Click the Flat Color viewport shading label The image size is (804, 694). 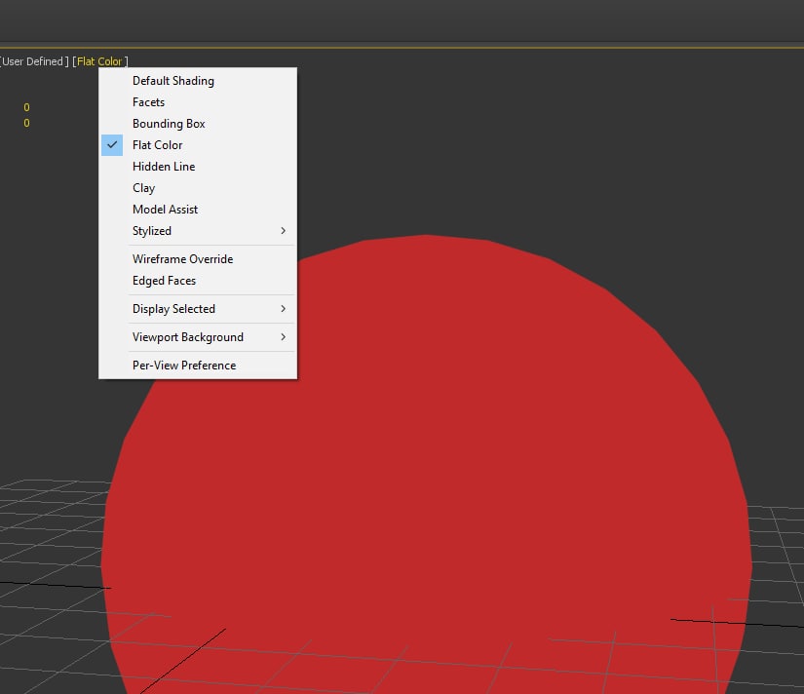click(99, 61)
